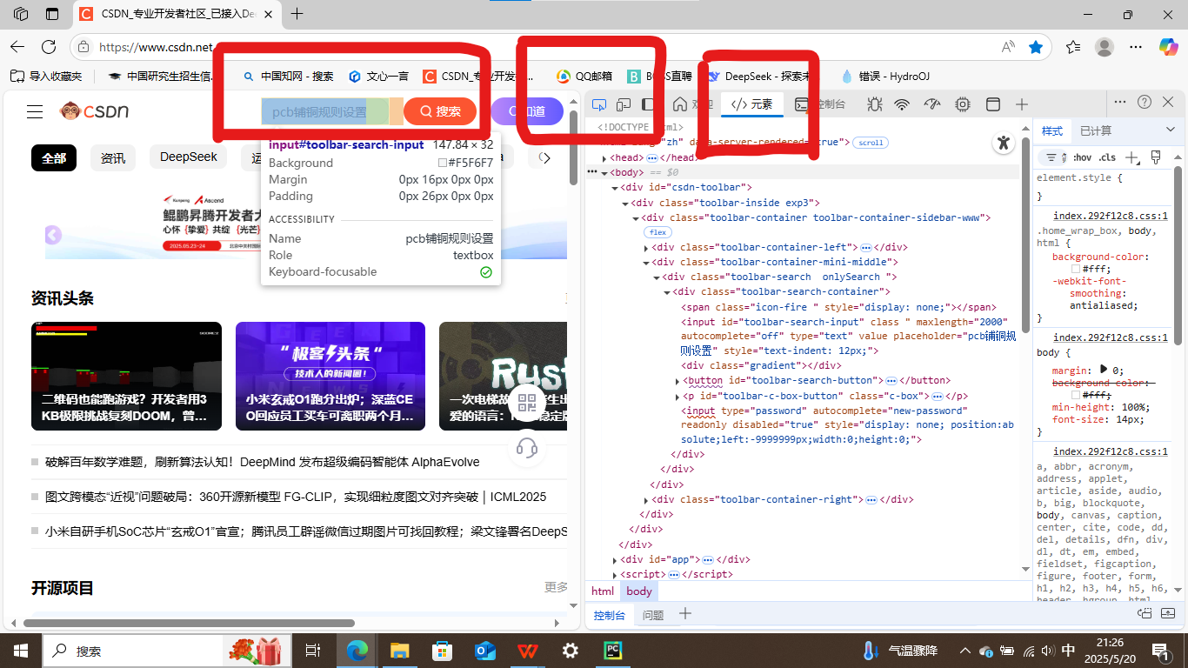
Task: Toggle device emulation icon in DevTools
Action: coord(624,104)
